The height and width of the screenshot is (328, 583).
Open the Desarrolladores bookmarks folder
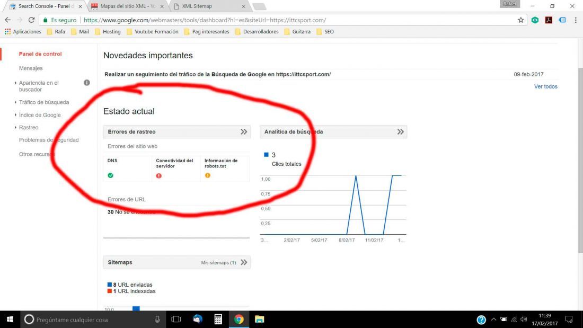coord(257,32)
